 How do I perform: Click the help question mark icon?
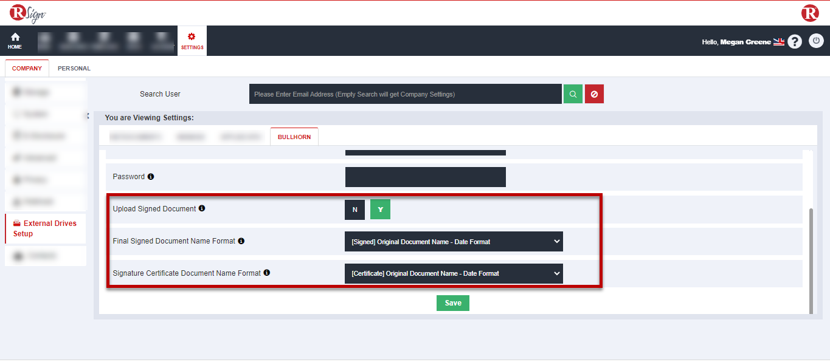tap(795, 41)
